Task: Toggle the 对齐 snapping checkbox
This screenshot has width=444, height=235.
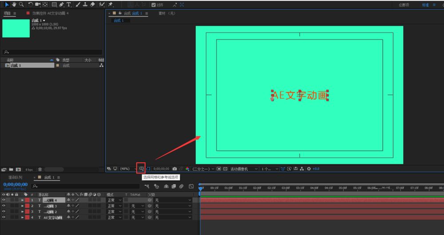Action: [x=154, y=5]
